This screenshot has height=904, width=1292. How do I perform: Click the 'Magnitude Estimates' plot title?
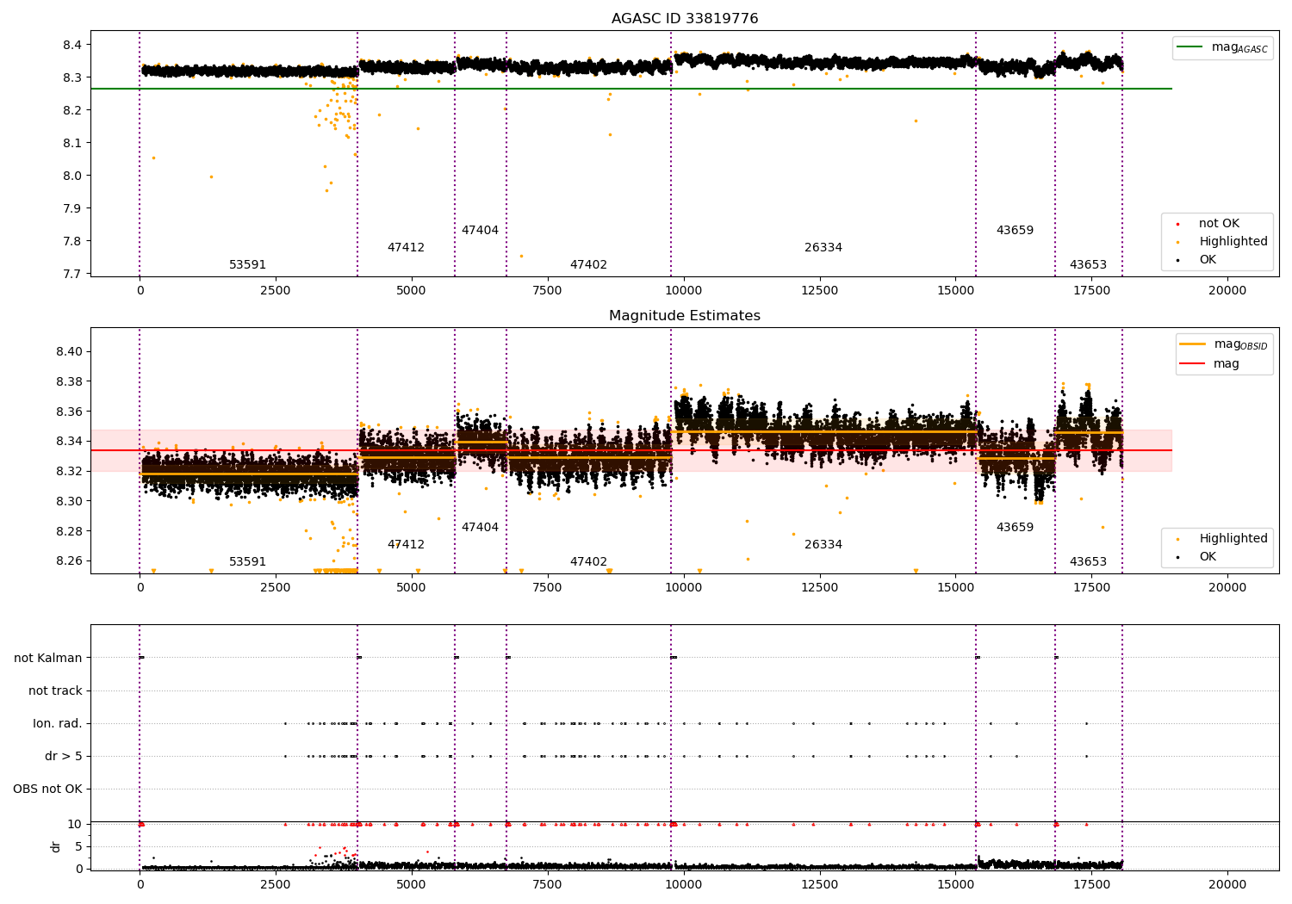coord(685,316)
